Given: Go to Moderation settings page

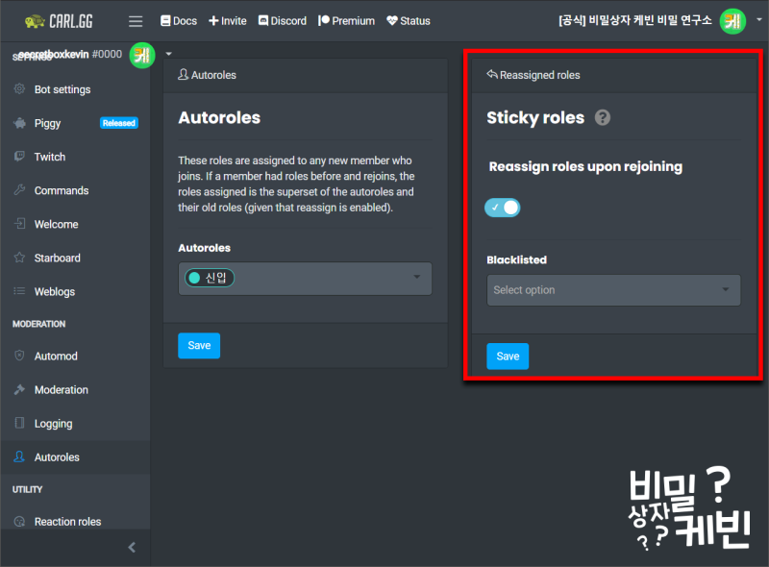Looking at the screenshot, I should click(x=62, y=389).
